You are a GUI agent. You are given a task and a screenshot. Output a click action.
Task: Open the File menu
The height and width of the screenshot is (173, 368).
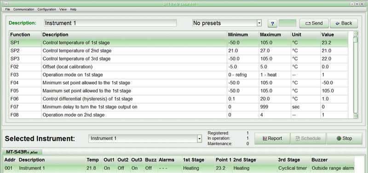[x=7, y=9]
